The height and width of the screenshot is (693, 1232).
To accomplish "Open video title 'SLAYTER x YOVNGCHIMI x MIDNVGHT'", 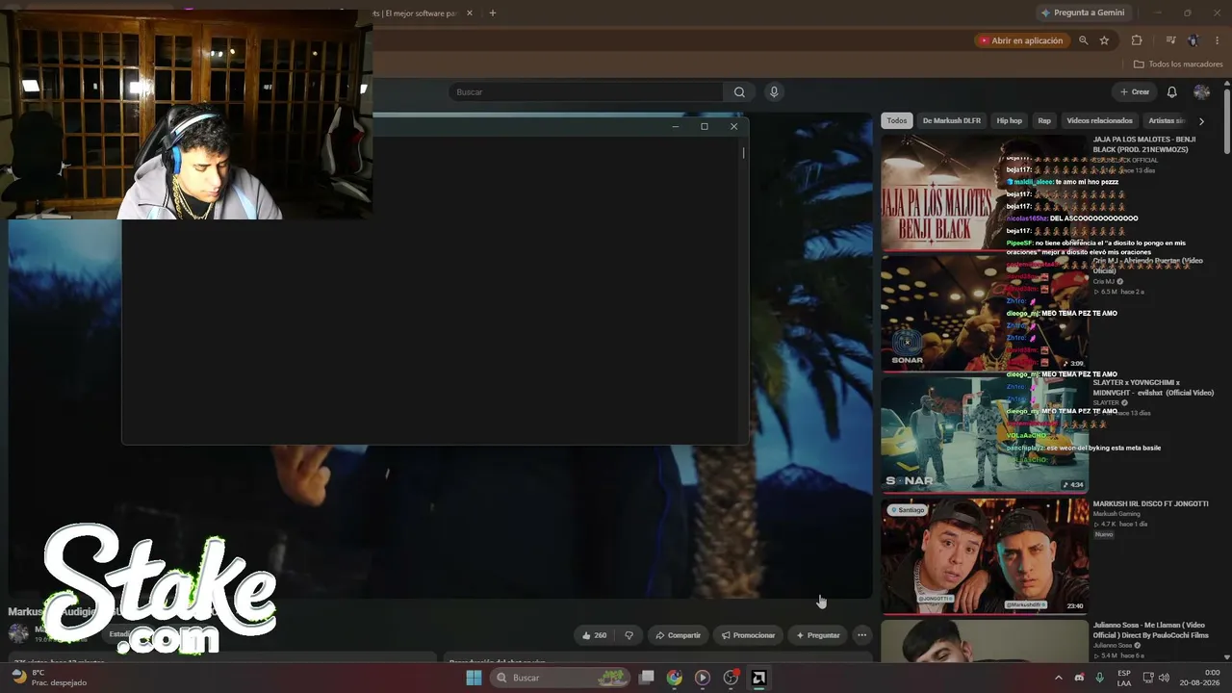I will point(1153,387).
